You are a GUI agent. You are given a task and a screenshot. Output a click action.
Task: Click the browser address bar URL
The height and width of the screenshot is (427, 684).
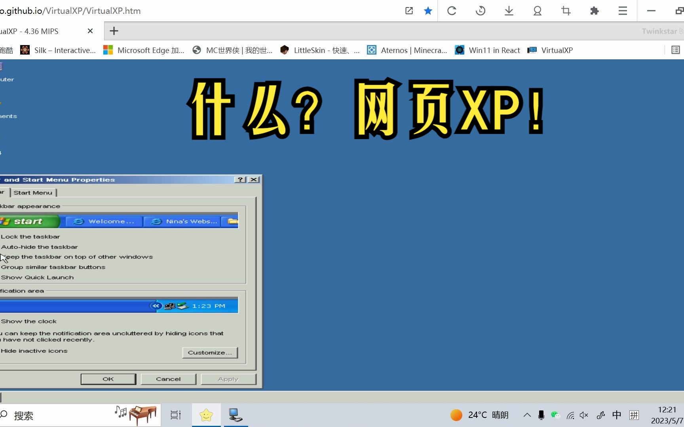pos(70,11)
